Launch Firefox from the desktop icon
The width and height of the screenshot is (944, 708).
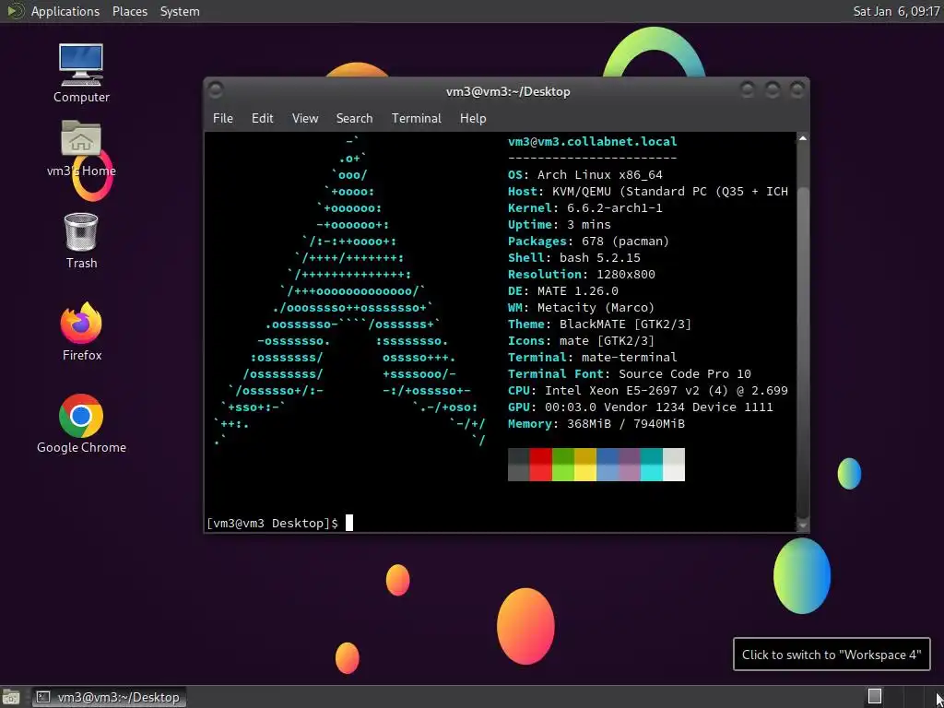(81, 323)
